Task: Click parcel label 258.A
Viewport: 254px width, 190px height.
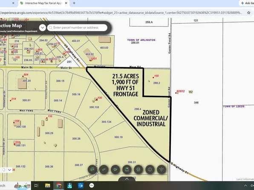Action: click(149, 22)
